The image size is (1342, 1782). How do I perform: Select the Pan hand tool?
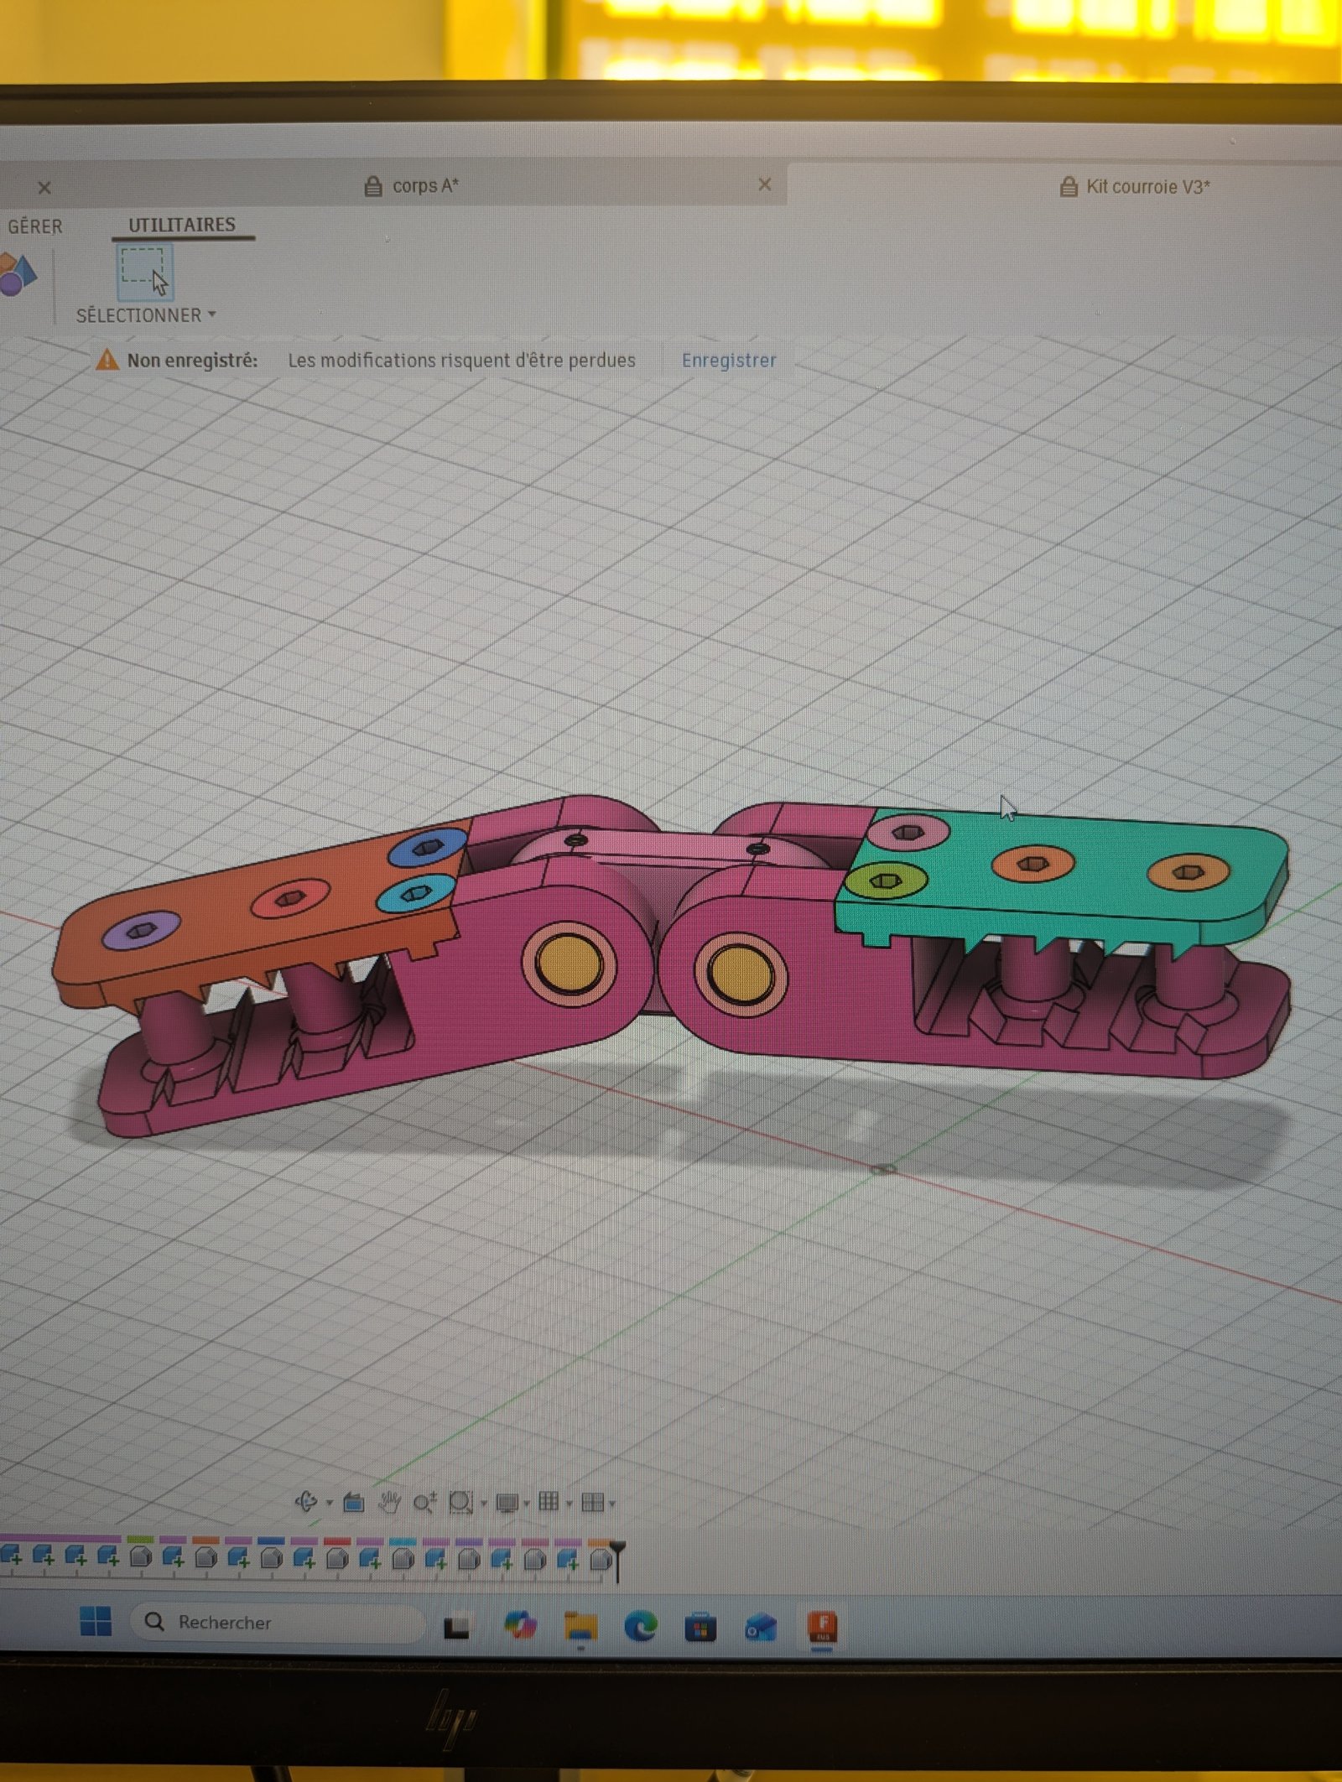click(x=388, y=1502)
